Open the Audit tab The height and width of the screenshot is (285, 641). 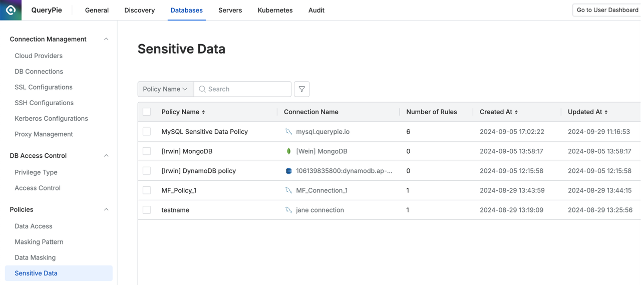(316, 10)
